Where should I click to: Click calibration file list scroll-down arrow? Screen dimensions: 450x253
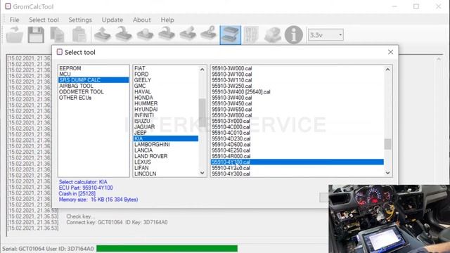point(387,173)
